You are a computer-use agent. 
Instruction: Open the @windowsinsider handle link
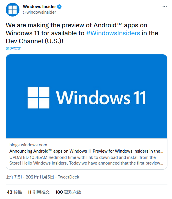point(39,12)
